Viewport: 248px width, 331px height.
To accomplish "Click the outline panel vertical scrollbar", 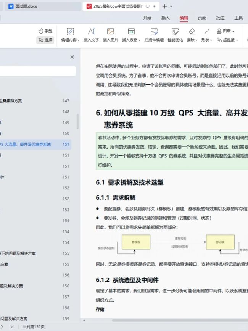I will click(77, 121).
